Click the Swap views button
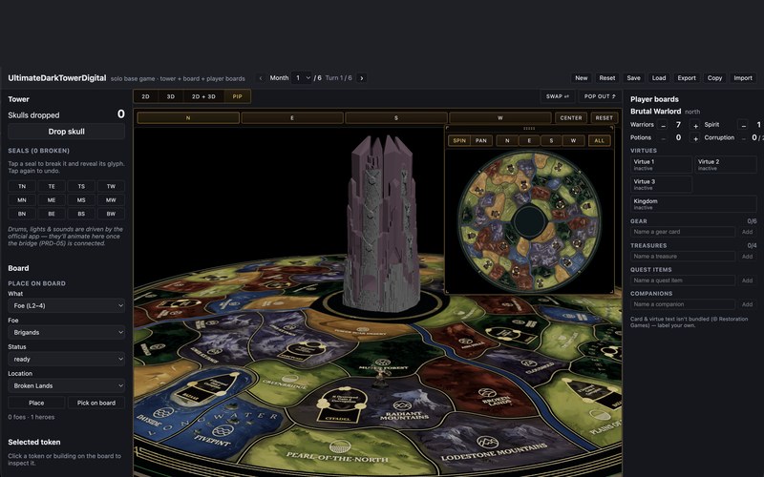 (x=558, y=96)
